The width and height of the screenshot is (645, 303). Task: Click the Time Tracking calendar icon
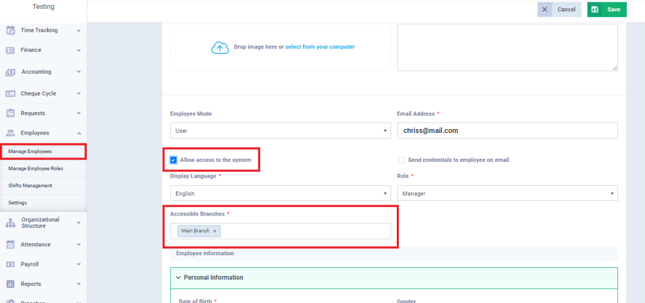[x=10, y=30]
